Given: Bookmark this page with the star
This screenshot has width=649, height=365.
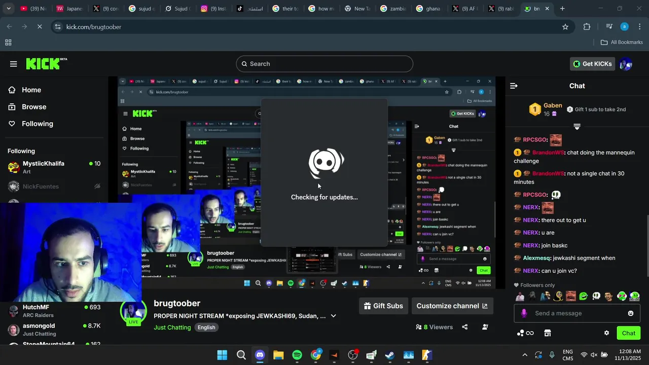Looking at the screenshot, I should click(x=565, y=27).
